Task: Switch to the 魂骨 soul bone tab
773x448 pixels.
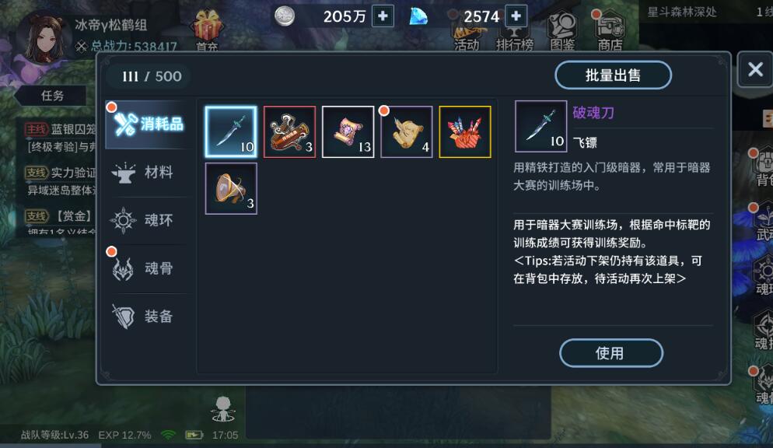Action: click(149, 268)
